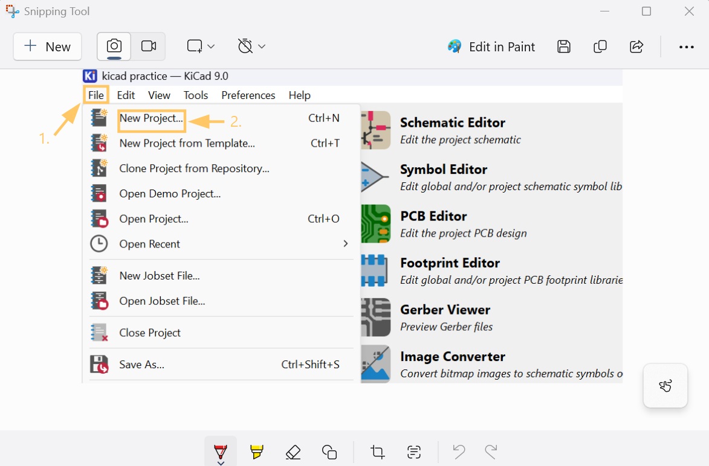Image resolution: width=709 pixels, height=466 pixels.
Task: Switch to video recording mode
Action: point(149,46)
